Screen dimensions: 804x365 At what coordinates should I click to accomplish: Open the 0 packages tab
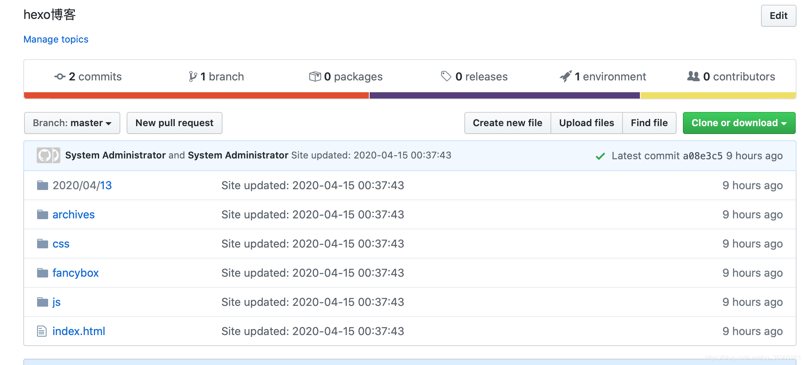(346, 76)
